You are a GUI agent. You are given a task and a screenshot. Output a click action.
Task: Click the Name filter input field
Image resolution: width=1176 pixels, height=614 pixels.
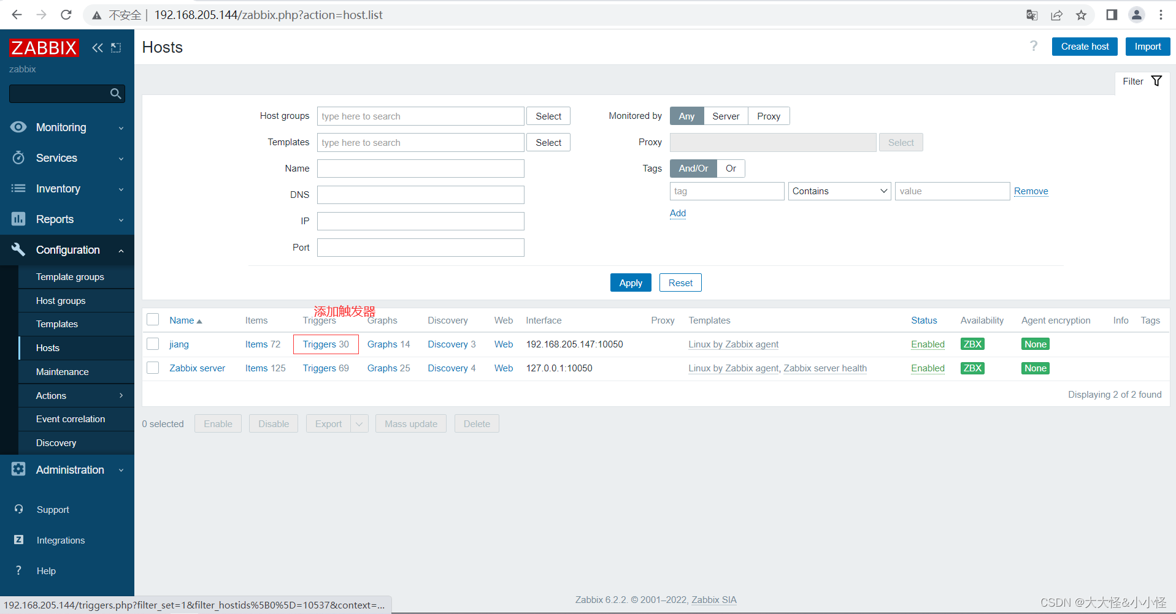[420, 169]
